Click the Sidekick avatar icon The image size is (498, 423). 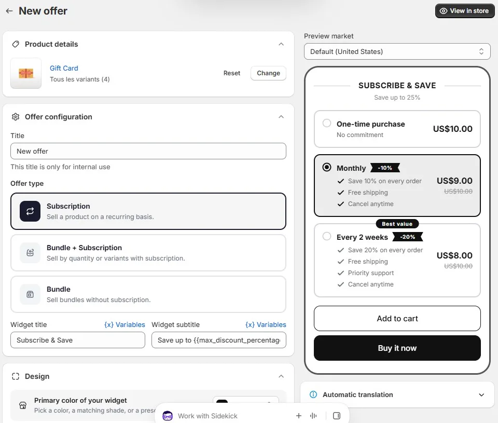168,416
